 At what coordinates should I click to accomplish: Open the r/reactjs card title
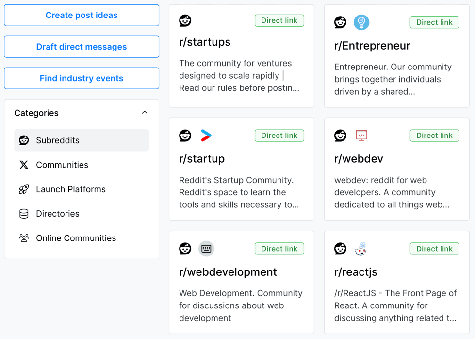tap(356, 272)
